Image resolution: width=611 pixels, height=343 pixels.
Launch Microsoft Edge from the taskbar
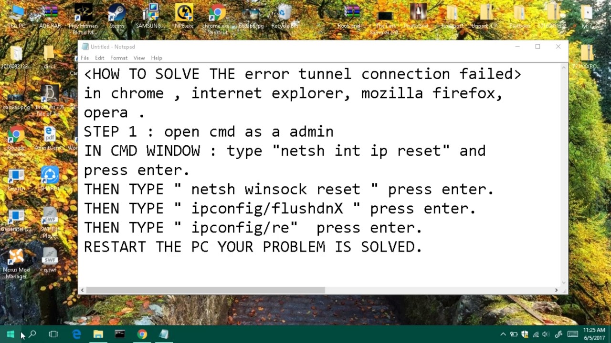click(x=76, y=334)
